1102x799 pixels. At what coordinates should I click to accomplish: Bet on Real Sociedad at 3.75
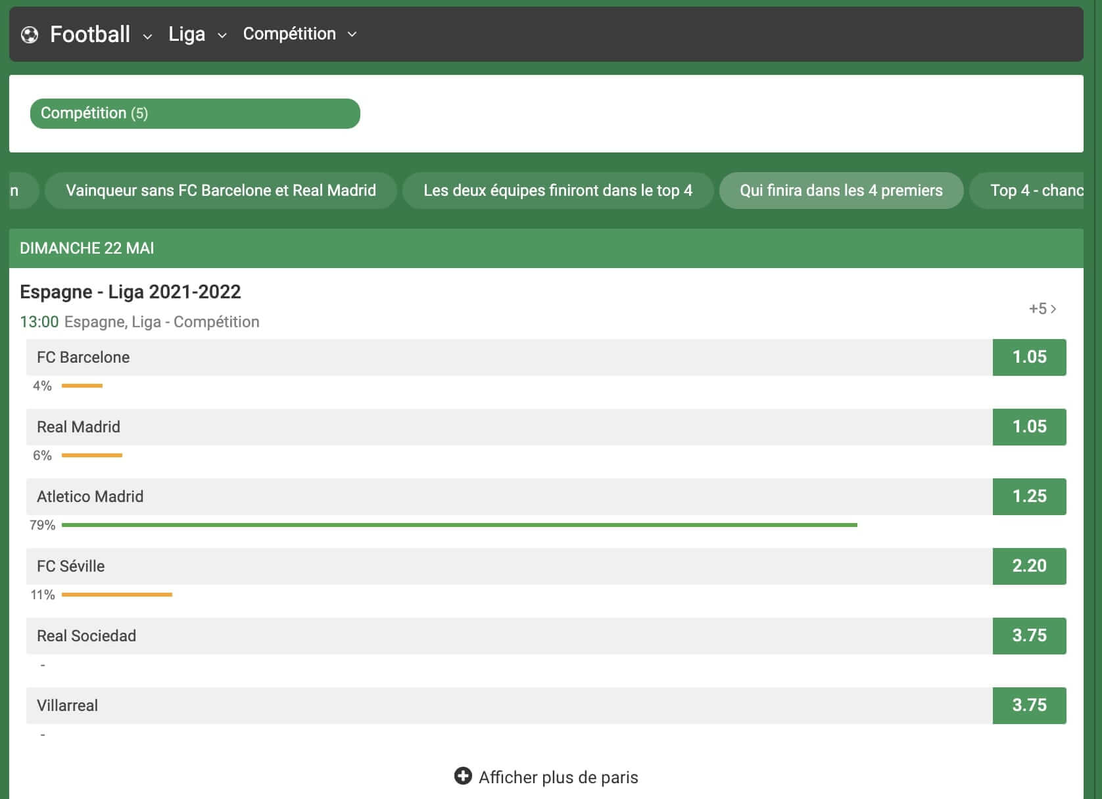1029,636
